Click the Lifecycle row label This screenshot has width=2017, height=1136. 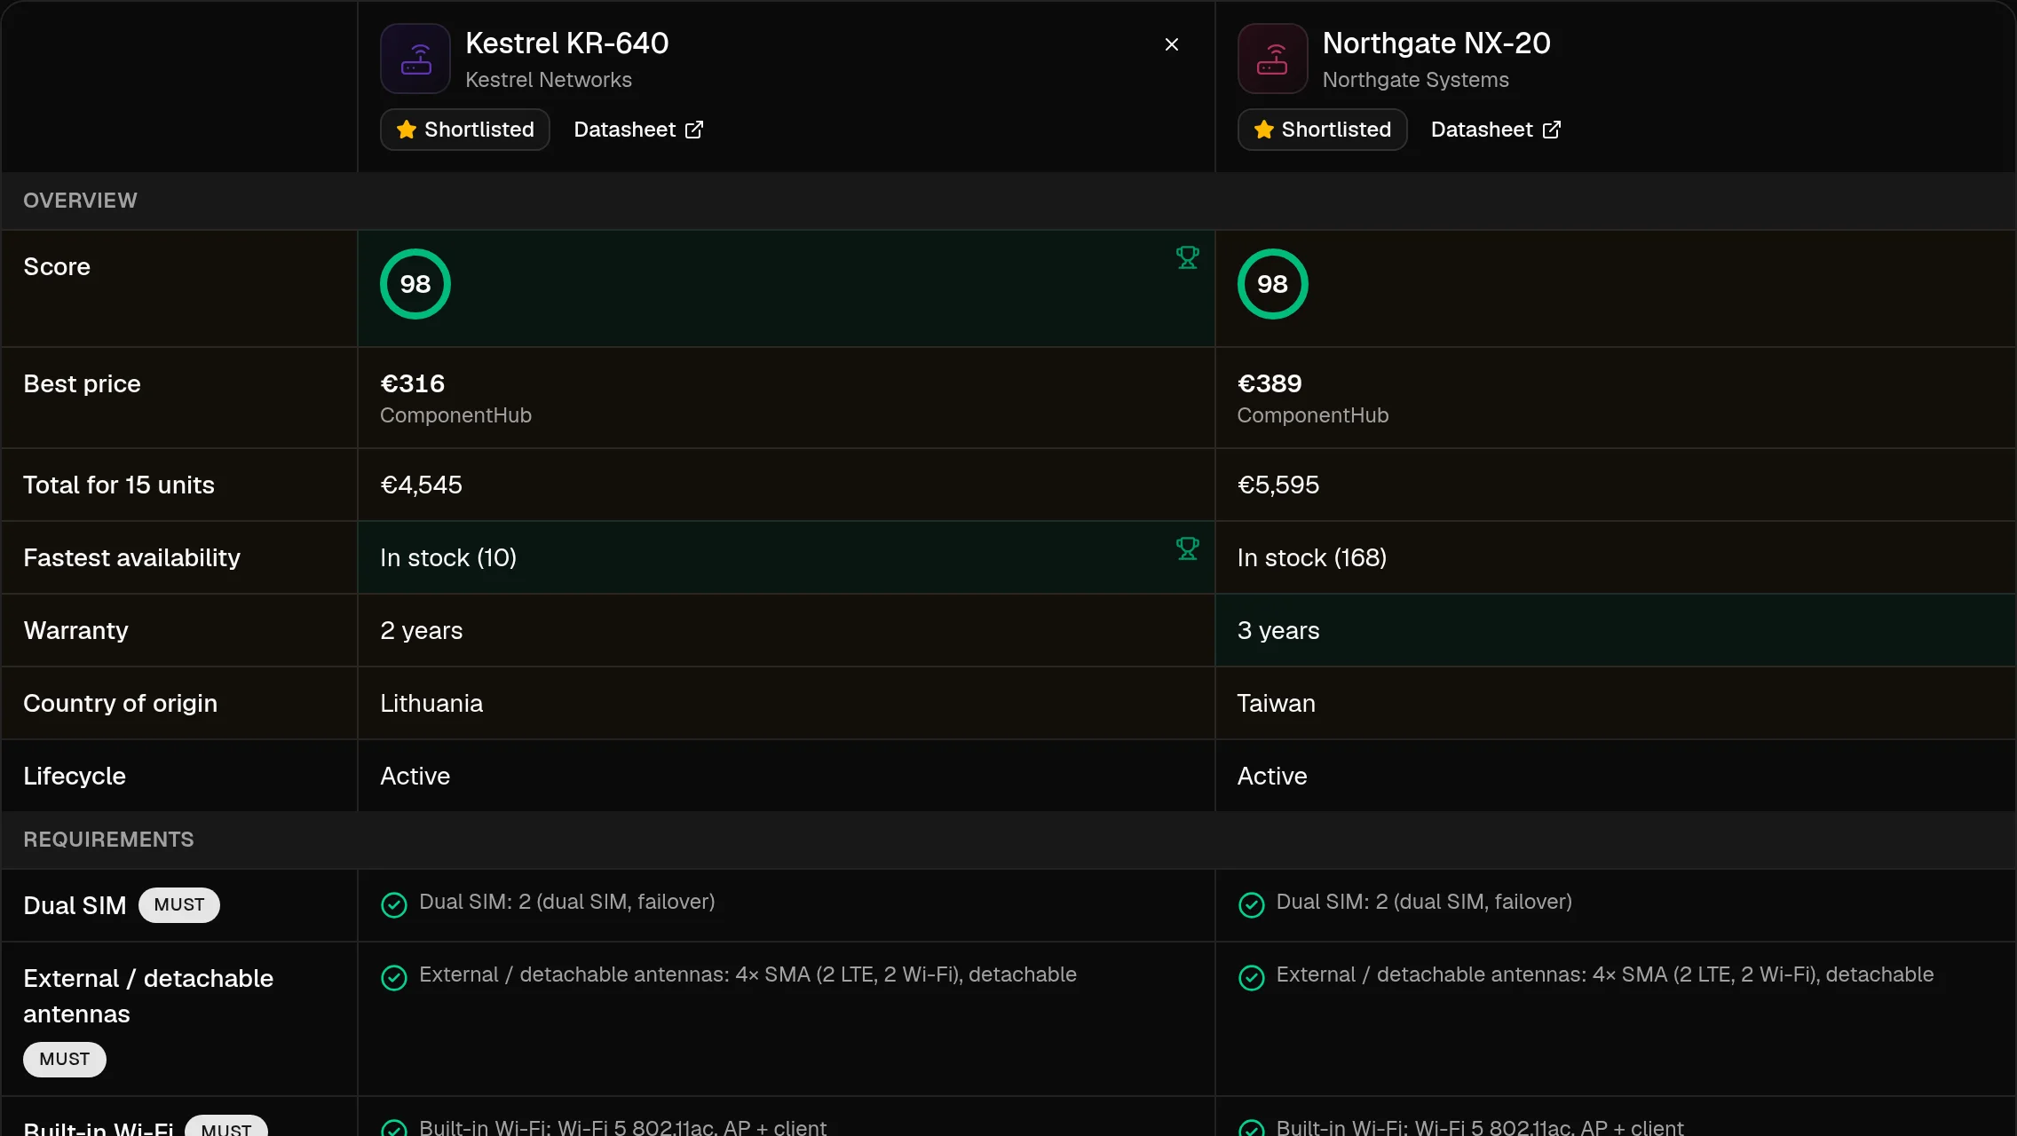[75, 776]
